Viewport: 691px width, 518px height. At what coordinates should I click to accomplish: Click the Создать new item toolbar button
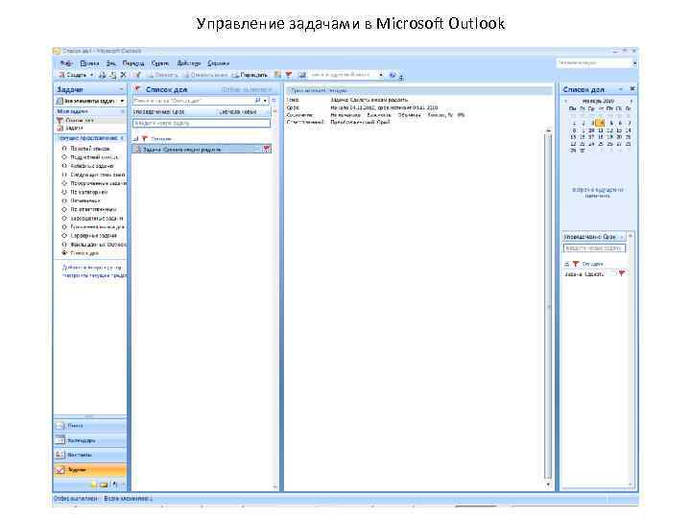(73, 76)
